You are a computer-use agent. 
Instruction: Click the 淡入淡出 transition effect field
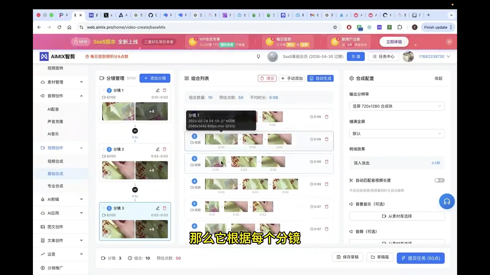tap(397, 163)
